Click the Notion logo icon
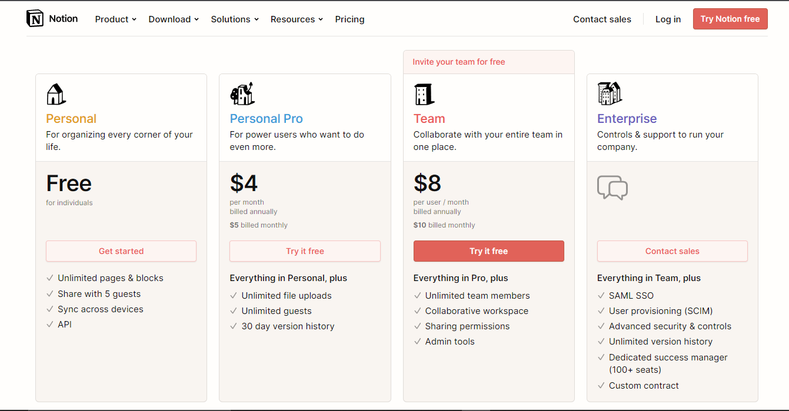 [x=35, y=19]
